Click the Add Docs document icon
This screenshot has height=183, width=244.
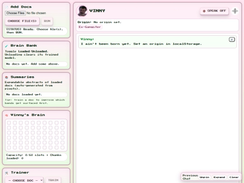(x=6, y=7)
